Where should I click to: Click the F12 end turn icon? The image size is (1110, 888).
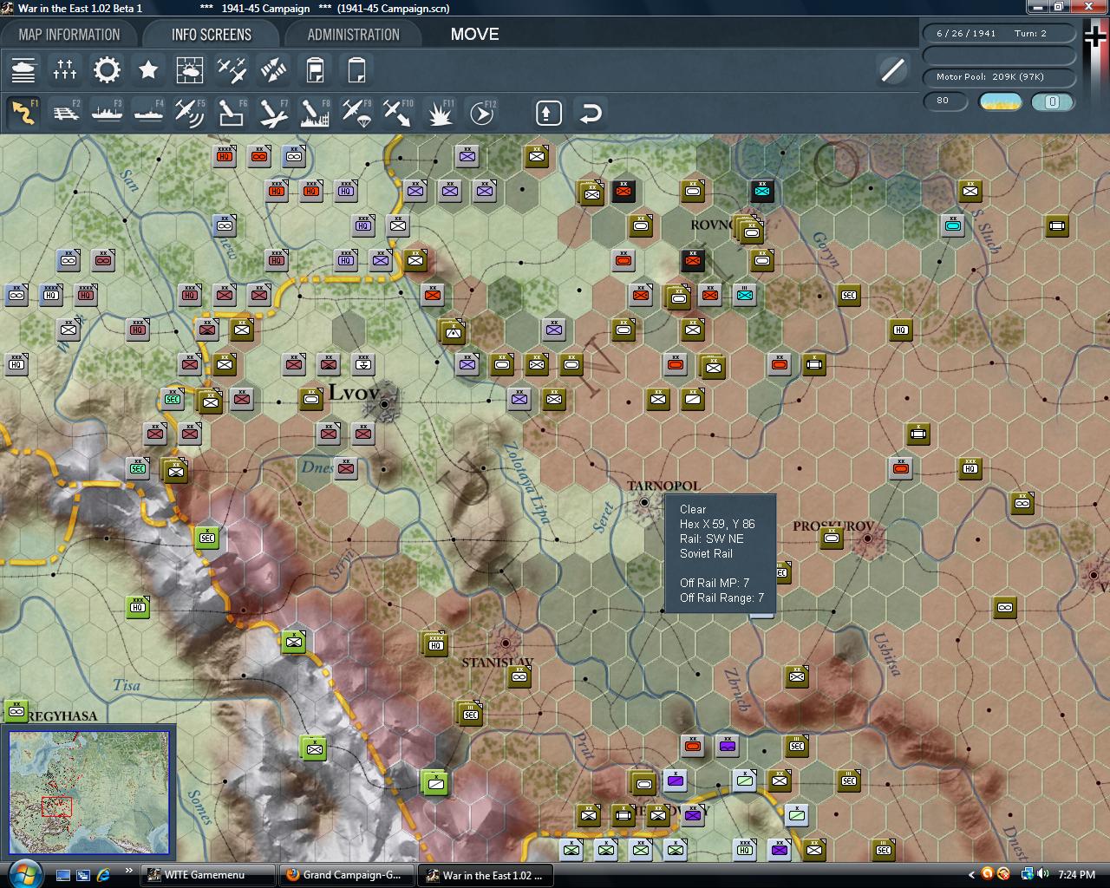[481, 113]
